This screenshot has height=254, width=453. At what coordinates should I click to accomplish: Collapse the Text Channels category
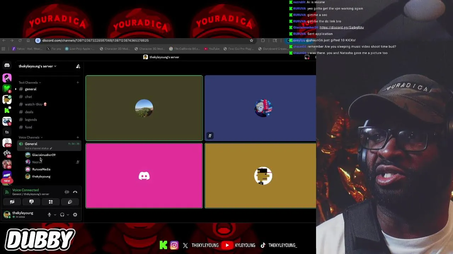tap(30, 83)
